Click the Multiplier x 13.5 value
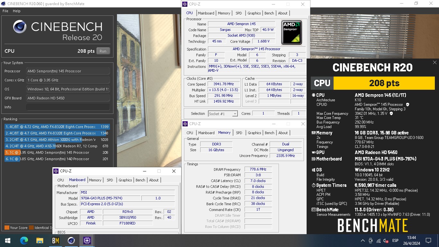This screenshot has height=247, width=439. point(224,90)
